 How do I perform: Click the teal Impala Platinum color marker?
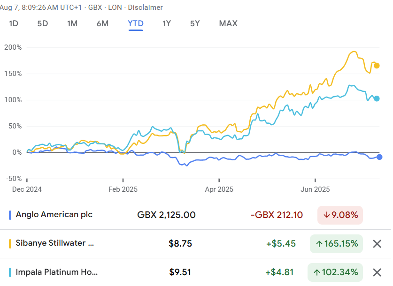pyautogui.click(x=10, y=272)
